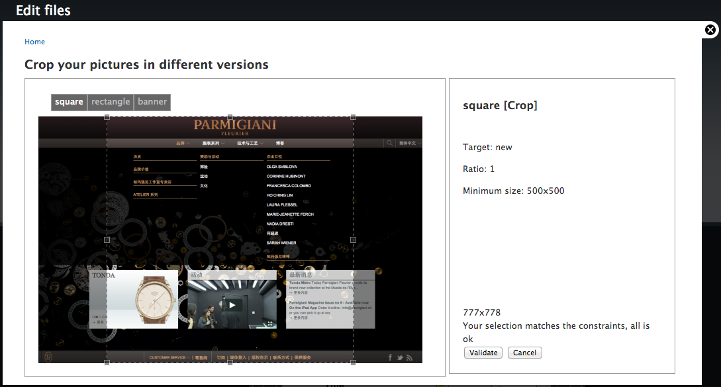Click the Tonda watch image in the preview
The height and width of the screenshot is (387, 721).
[156, 300]
